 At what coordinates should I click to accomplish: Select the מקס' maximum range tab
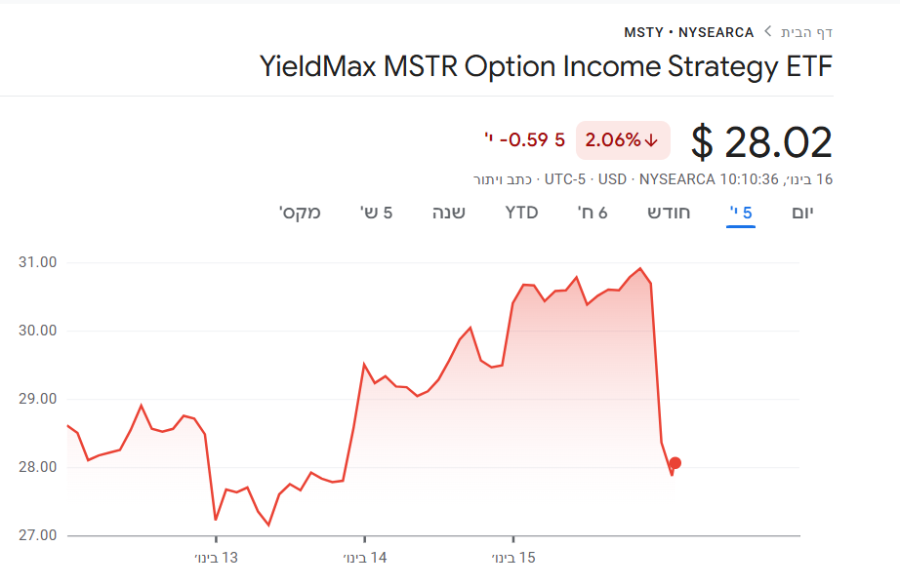click(x=300, y=213)
